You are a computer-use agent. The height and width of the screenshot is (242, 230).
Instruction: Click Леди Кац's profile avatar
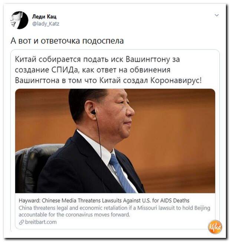tap(19, 20)
